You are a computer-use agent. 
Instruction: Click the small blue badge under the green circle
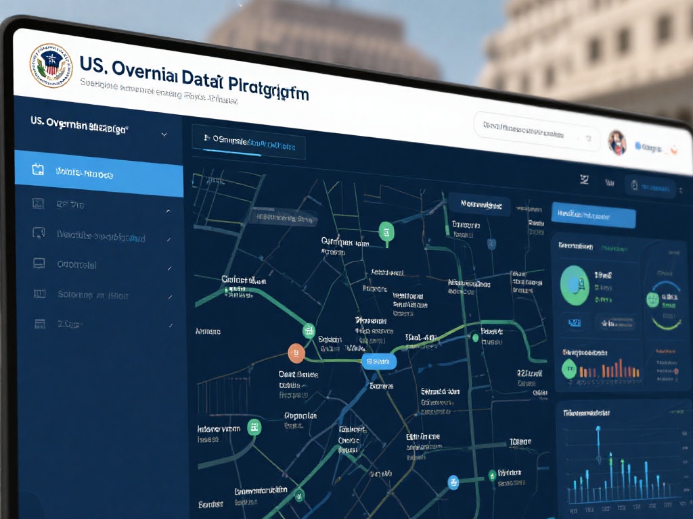(x=574, y=322)
